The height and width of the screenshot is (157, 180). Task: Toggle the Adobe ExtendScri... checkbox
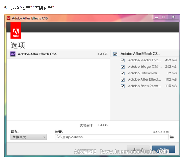pyautogui.click(x=123, y=73)
